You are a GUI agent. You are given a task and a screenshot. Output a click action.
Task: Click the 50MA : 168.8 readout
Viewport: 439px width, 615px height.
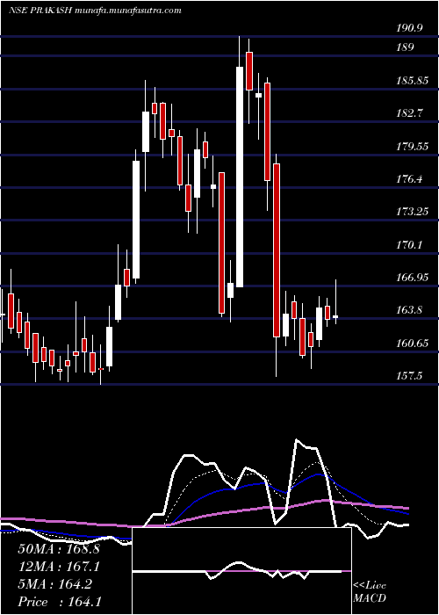click(59, 549)
